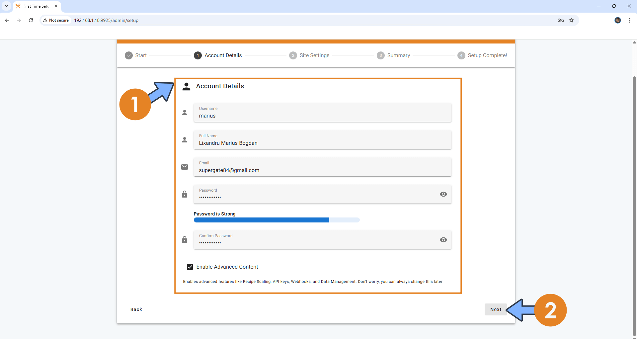Bookmark this page with star icon
This screenshot has width=637, height=339.
(571, 20)
